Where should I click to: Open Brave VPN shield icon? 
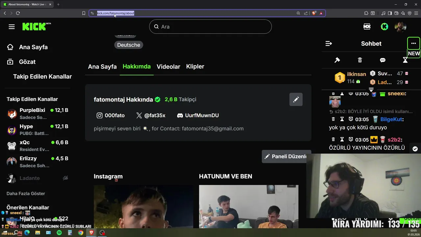point(409,13)
